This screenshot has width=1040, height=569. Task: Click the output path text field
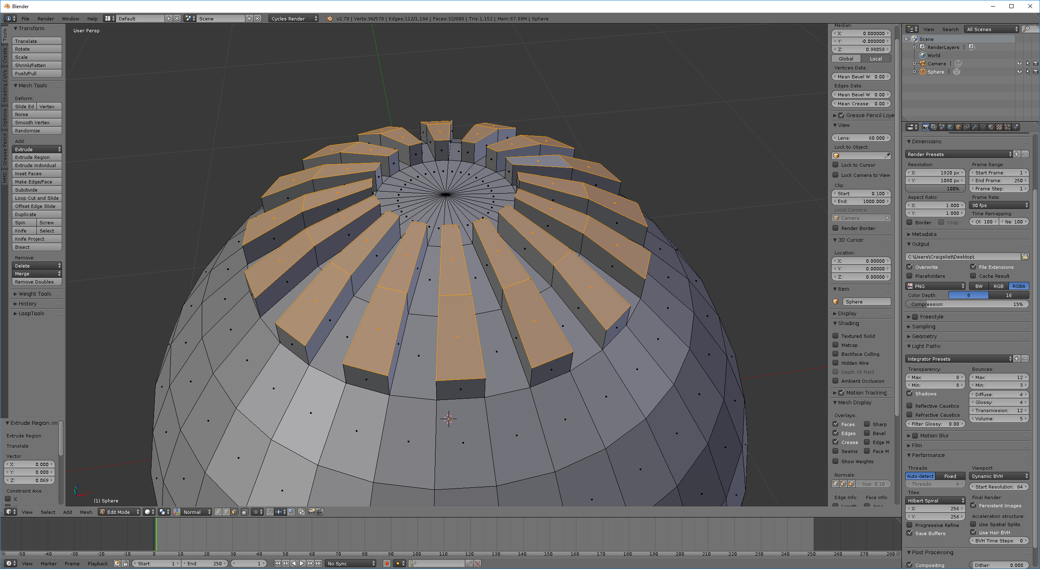[962, 257]
